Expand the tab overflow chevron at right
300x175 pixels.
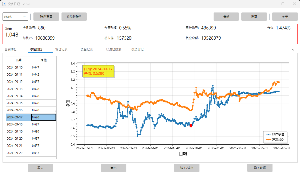(293, 50)
